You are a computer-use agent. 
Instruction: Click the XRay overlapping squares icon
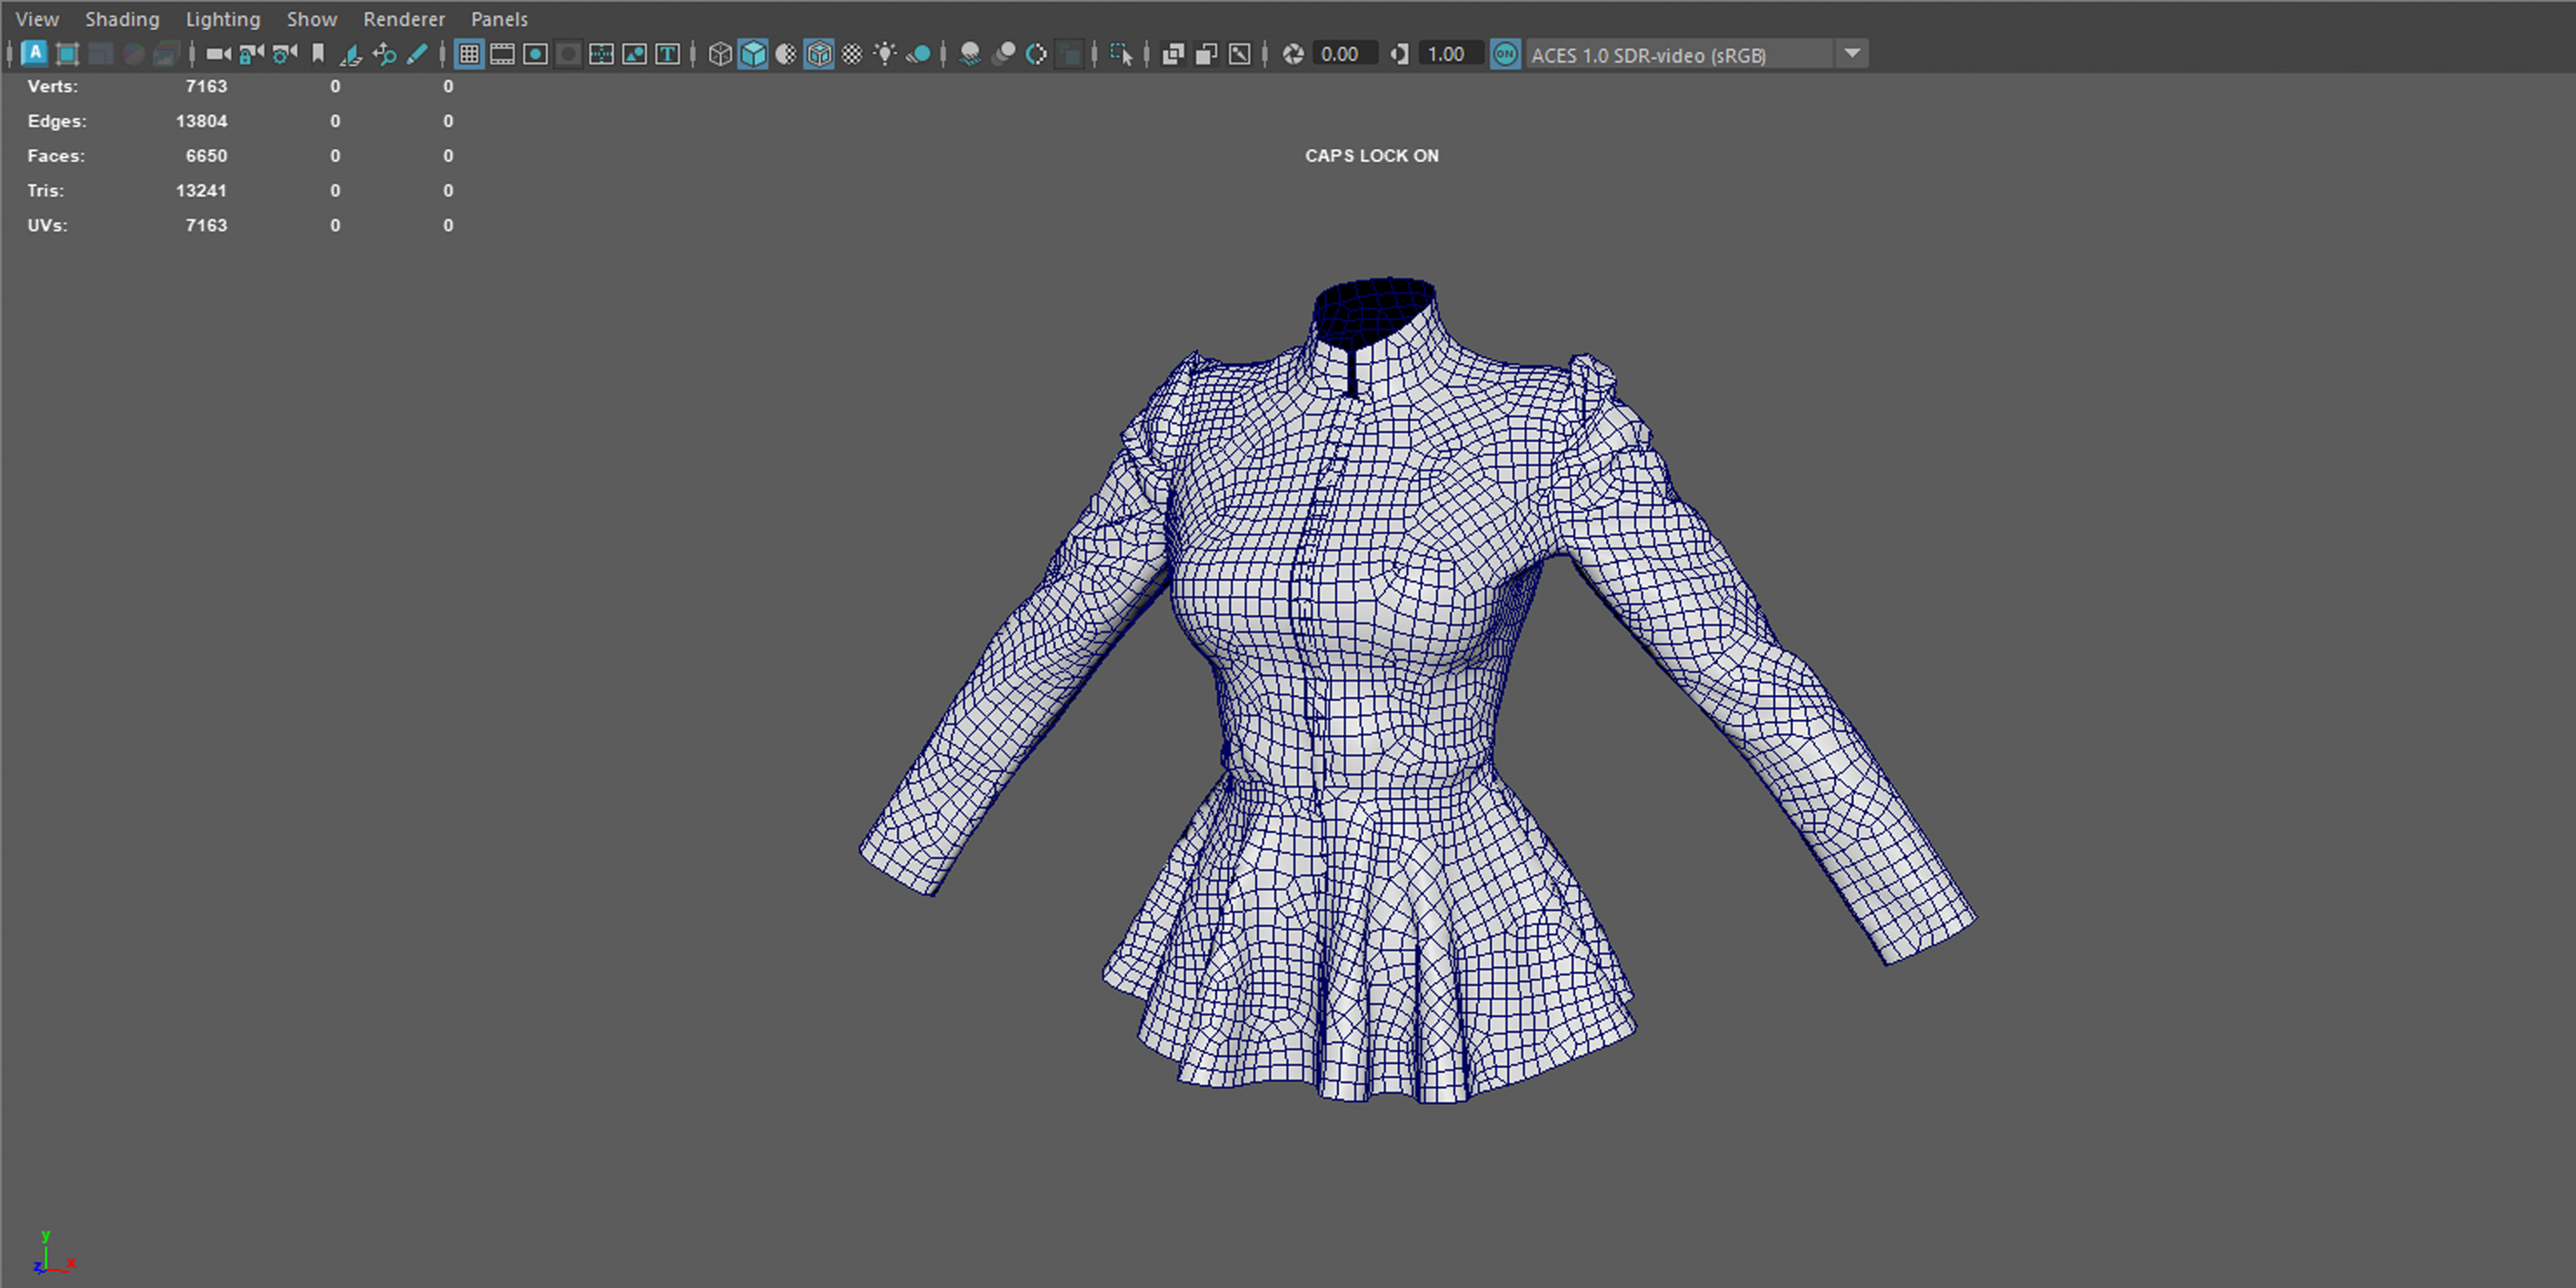point(1173,54)
